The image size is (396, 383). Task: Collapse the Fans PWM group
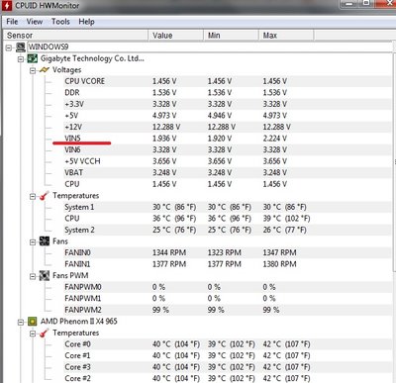[x=33, y=276]
